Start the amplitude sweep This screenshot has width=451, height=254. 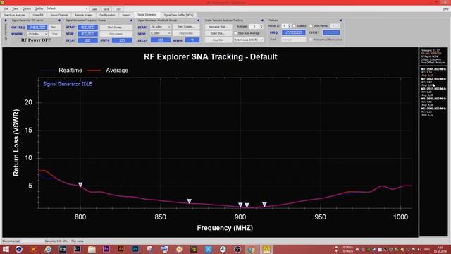(x=186, y=27)
